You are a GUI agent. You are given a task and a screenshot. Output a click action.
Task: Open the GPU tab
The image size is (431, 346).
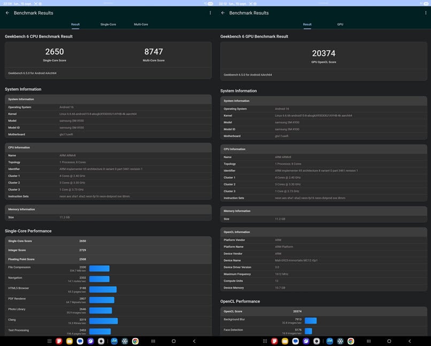point(340,25)
